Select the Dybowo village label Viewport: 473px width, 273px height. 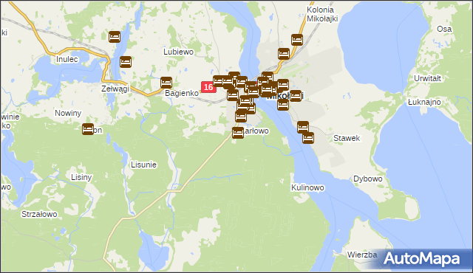368,179
